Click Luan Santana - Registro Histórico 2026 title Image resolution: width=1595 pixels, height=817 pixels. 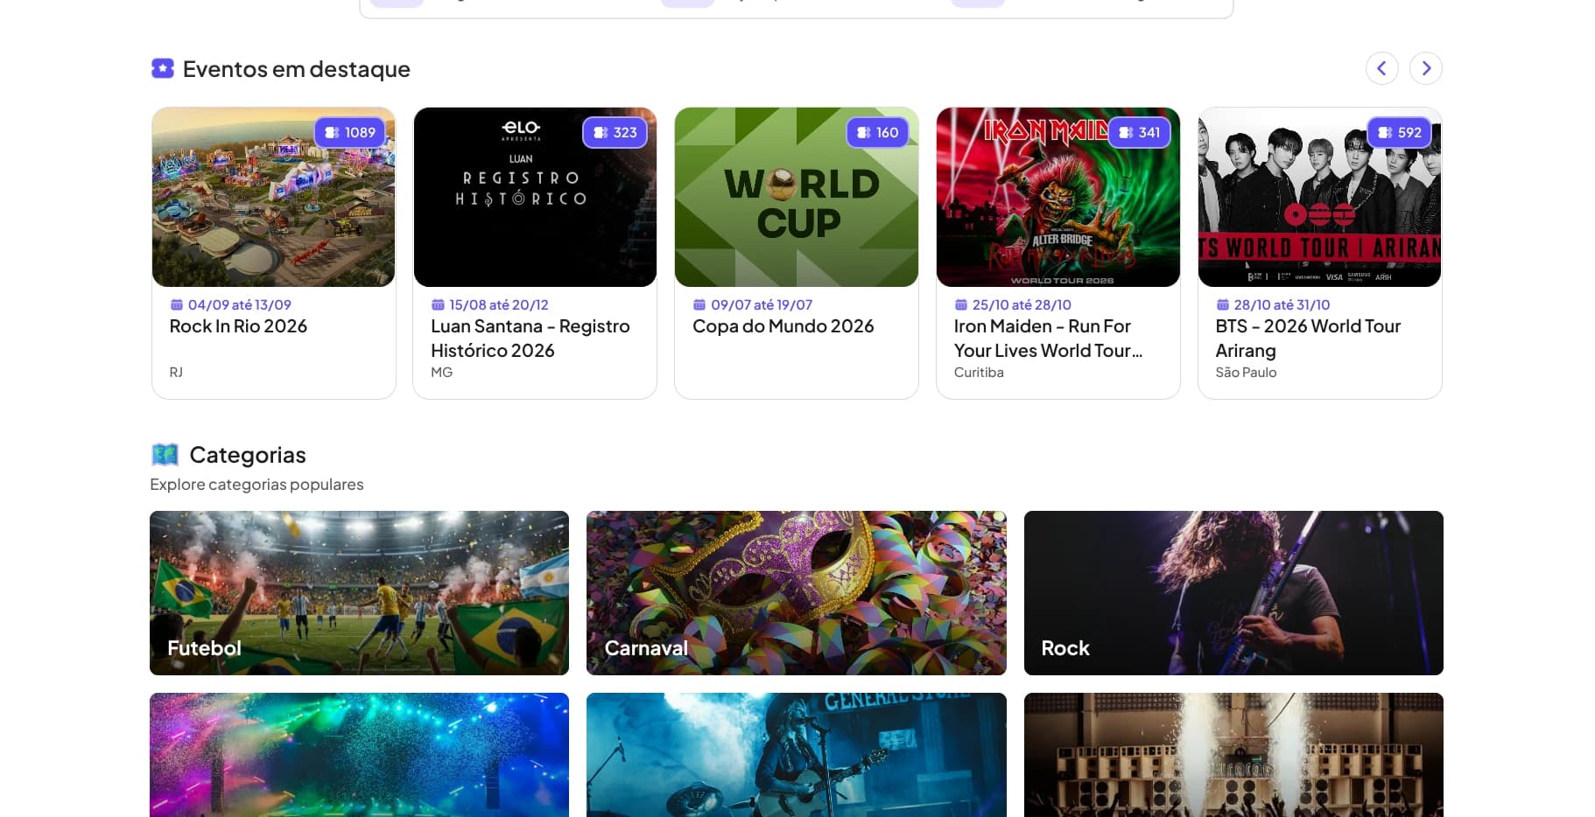(530, 339)
